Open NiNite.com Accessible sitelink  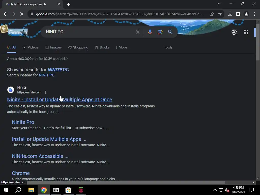[40, 156]
